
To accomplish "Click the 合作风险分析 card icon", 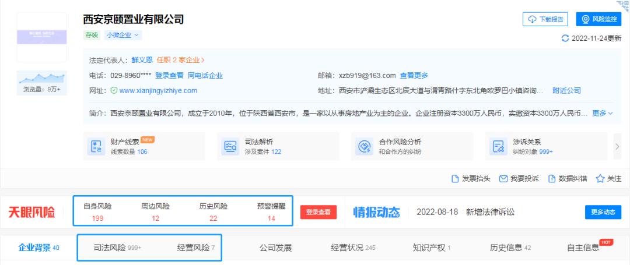I will (x=365, y=147).
